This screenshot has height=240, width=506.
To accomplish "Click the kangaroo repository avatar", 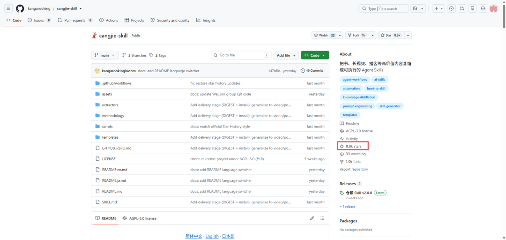I will 94,36.
